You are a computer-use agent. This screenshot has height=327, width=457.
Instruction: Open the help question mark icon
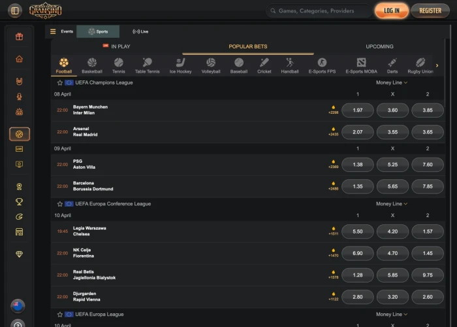18,324
